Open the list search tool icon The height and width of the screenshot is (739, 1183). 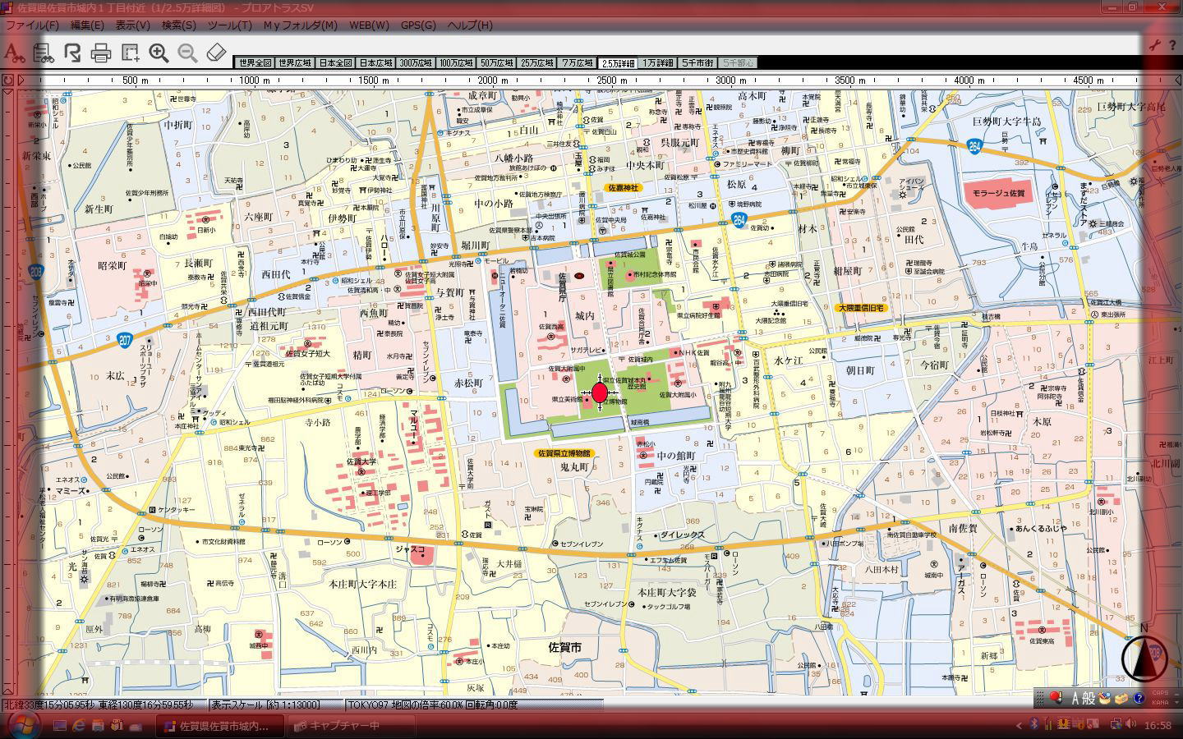(43, 53)
